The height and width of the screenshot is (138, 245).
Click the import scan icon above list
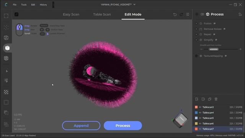(x=197, y=99)
